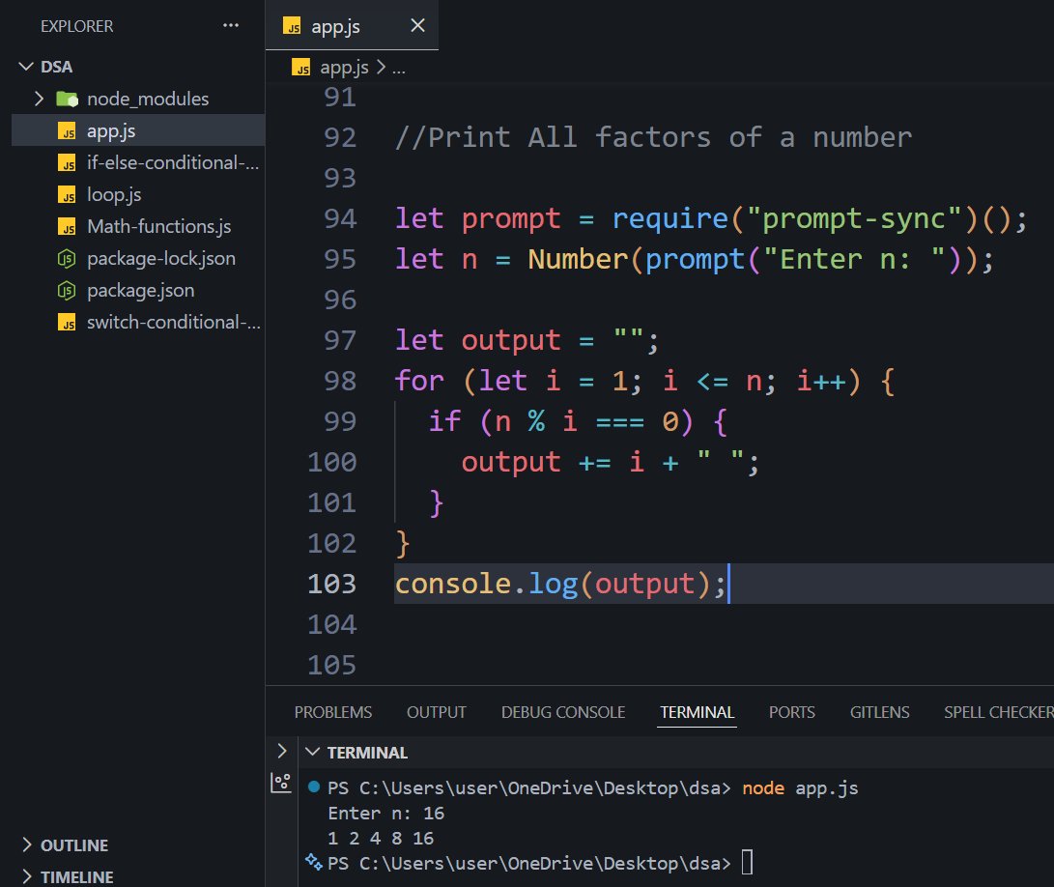Select the app.js editor tab
Viewport: 1054px width, 887px height.
click(x=352, y=25)
